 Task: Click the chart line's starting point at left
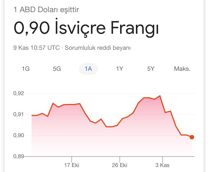[x=32, y=115]
